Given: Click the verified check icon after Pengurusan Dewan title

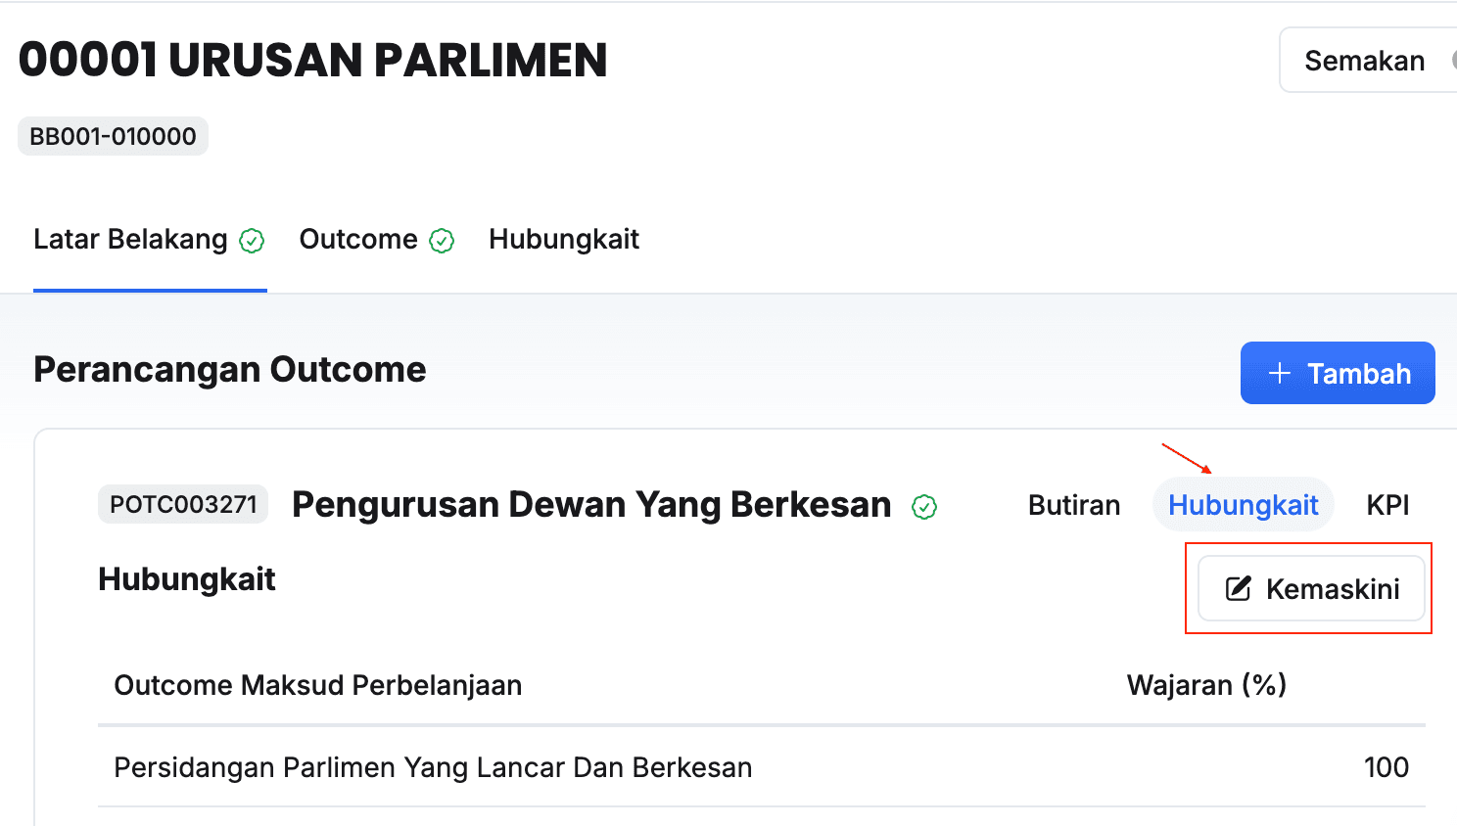Looking at the screenshot, I should point(924,506).
